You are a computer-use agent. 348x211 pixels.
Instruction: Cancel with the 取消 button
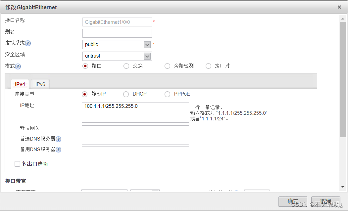(325, 201)
